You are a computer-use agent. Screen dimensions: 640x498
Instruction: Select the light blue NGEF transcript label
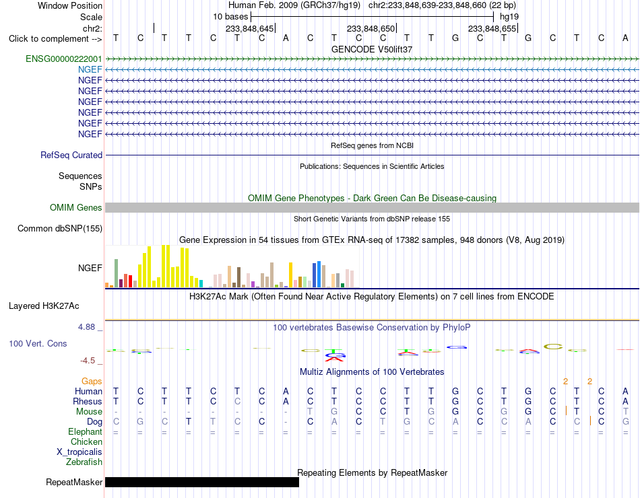90,70
